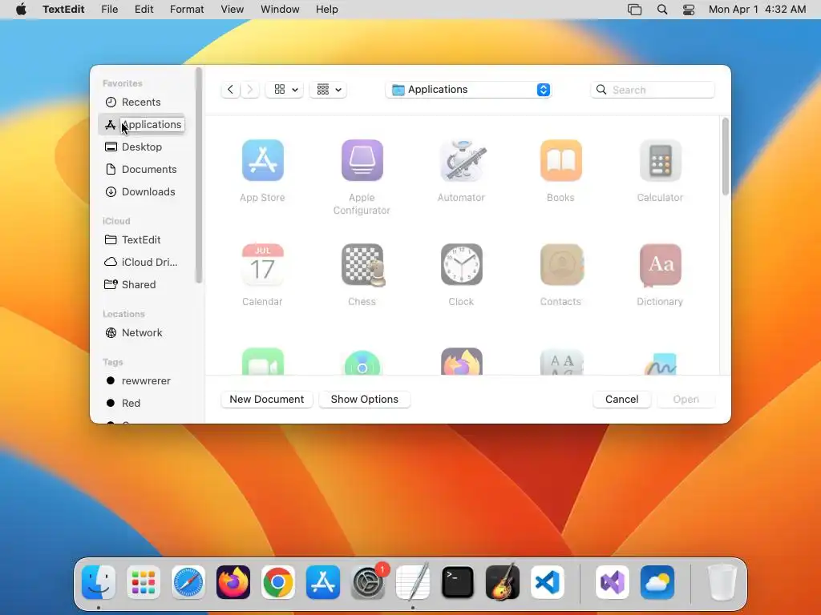Click into the Search field
Viewport: 821px width, 615px height.
coord(653,90)
